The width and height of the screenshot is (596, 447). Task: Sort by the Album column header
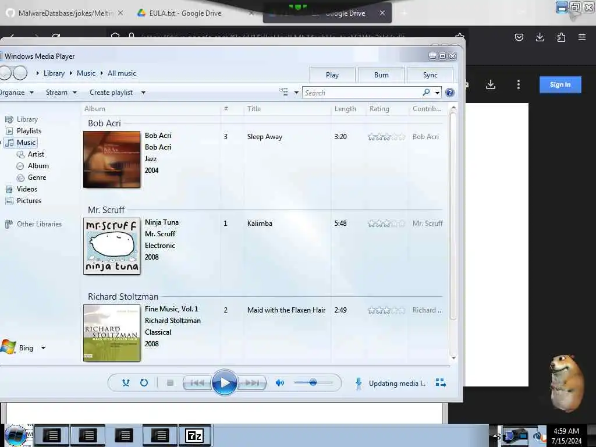click(95, 109)
